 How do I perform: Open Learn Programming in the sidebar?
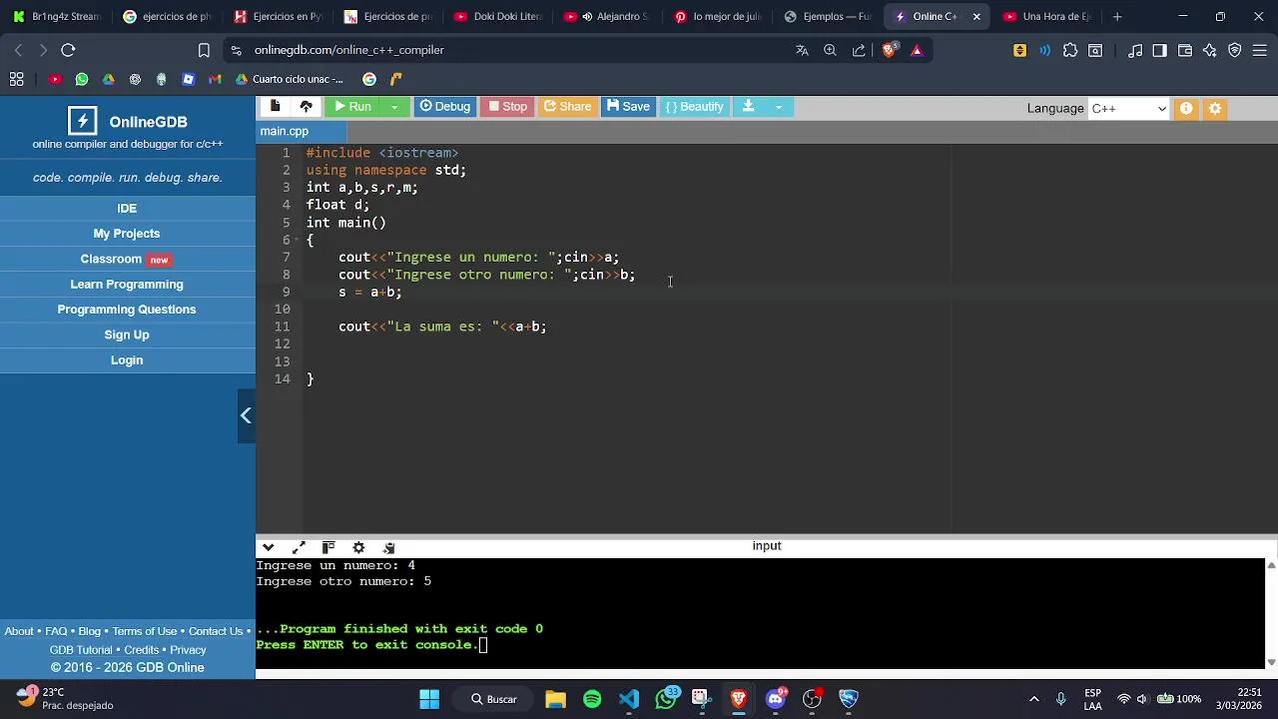tap(127, 285)
